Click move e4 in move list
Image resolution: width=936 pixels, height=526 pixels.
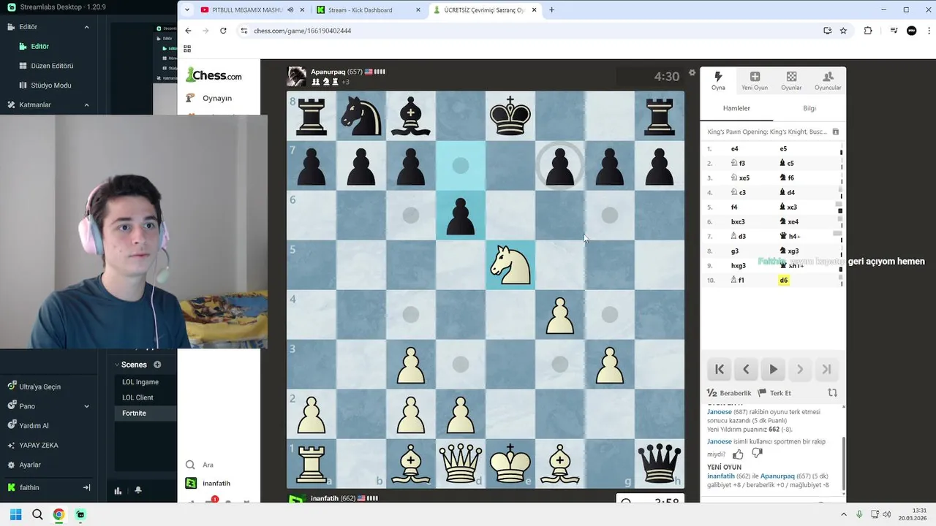[735, 149]
